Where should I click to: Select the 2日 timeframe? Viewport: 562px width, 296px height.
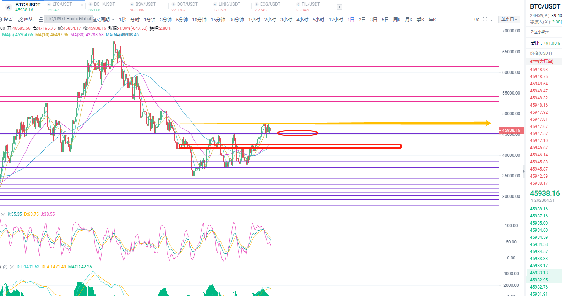(x=362, y=20)
